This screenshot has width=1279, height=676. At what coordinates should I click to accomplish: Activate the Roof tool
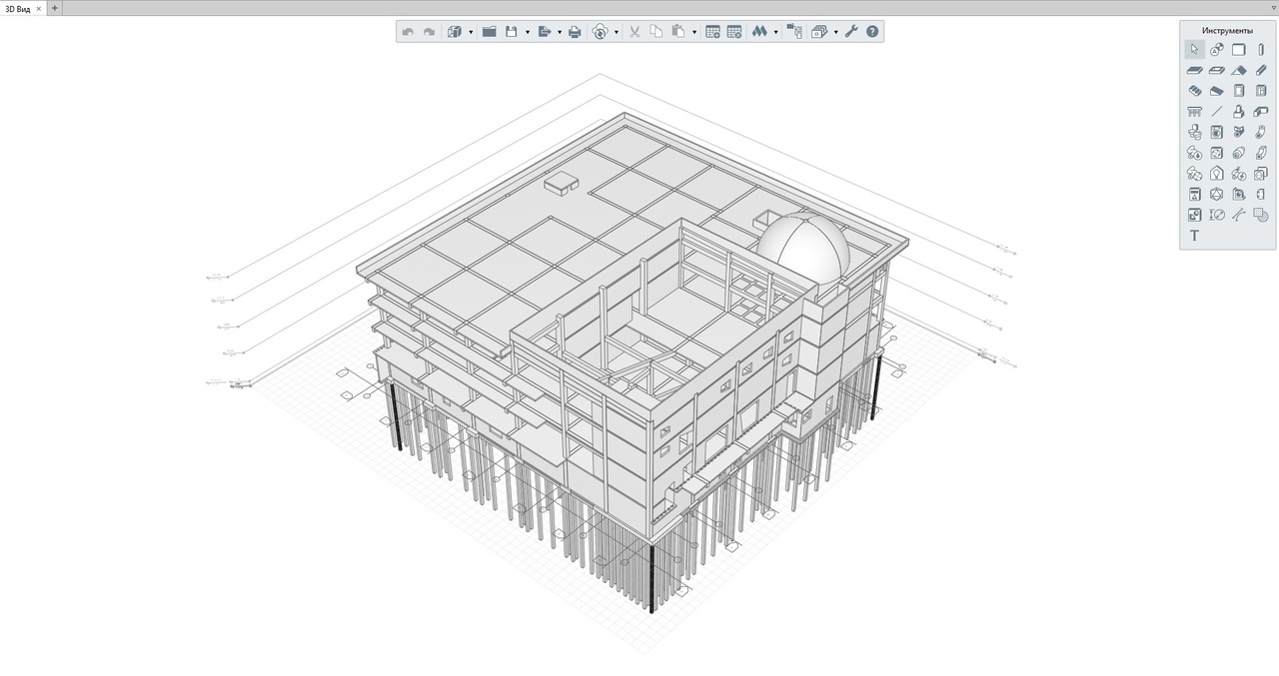tap(1239, 70)
